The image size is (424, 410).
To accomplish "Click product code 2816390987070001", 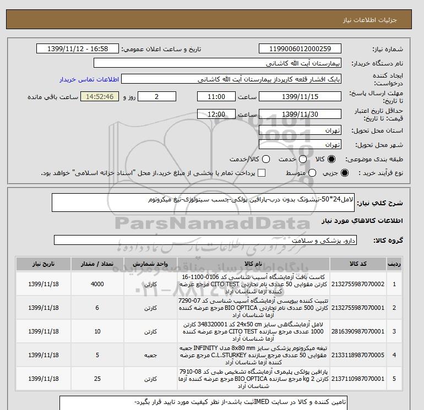I will 358,331.
